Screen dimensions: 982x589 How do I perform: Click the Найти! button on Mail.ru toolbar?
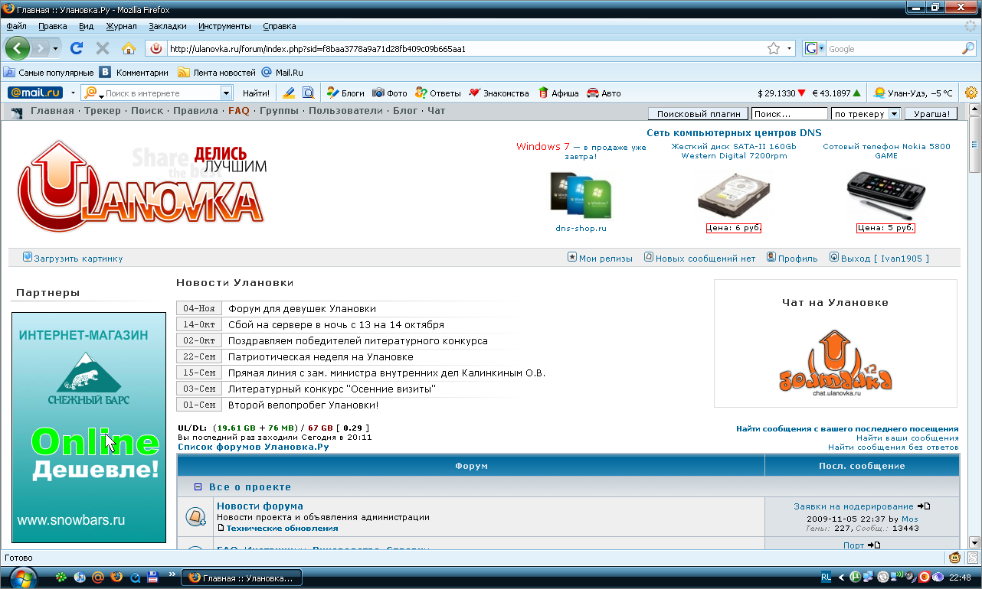point(256,93)
